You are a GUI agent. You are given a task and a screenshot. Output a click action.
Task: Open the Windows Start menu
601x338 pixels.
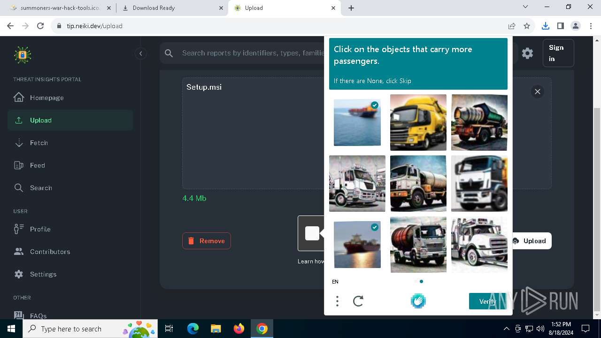click(x=11, y=329)
